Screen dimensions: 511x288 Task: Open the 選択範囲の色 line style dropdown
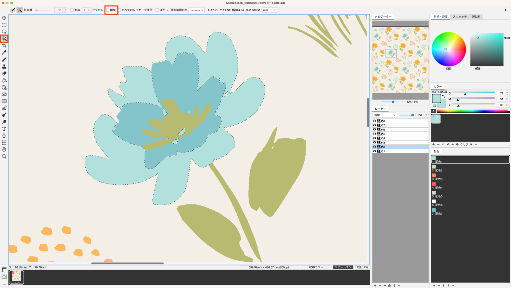point(197,10)
